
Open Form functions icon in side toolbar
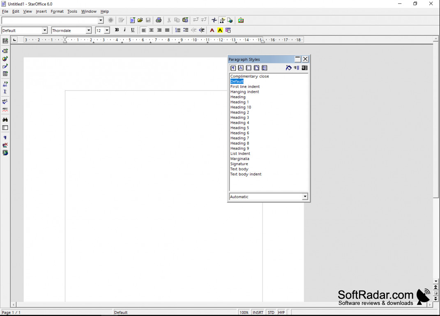5,74
